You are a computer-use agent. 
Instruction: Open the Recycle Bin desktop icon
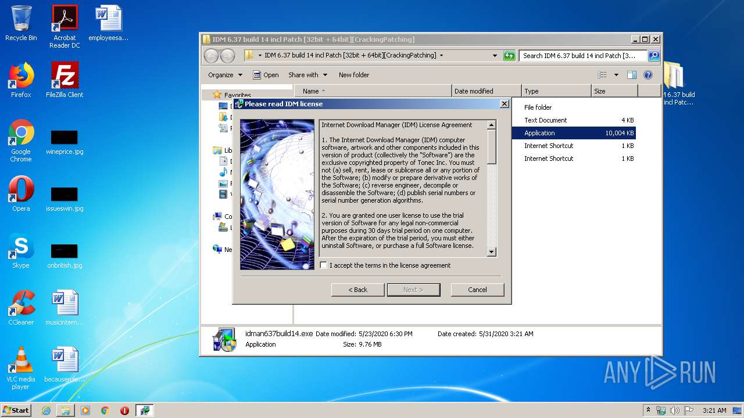(21, 23)
